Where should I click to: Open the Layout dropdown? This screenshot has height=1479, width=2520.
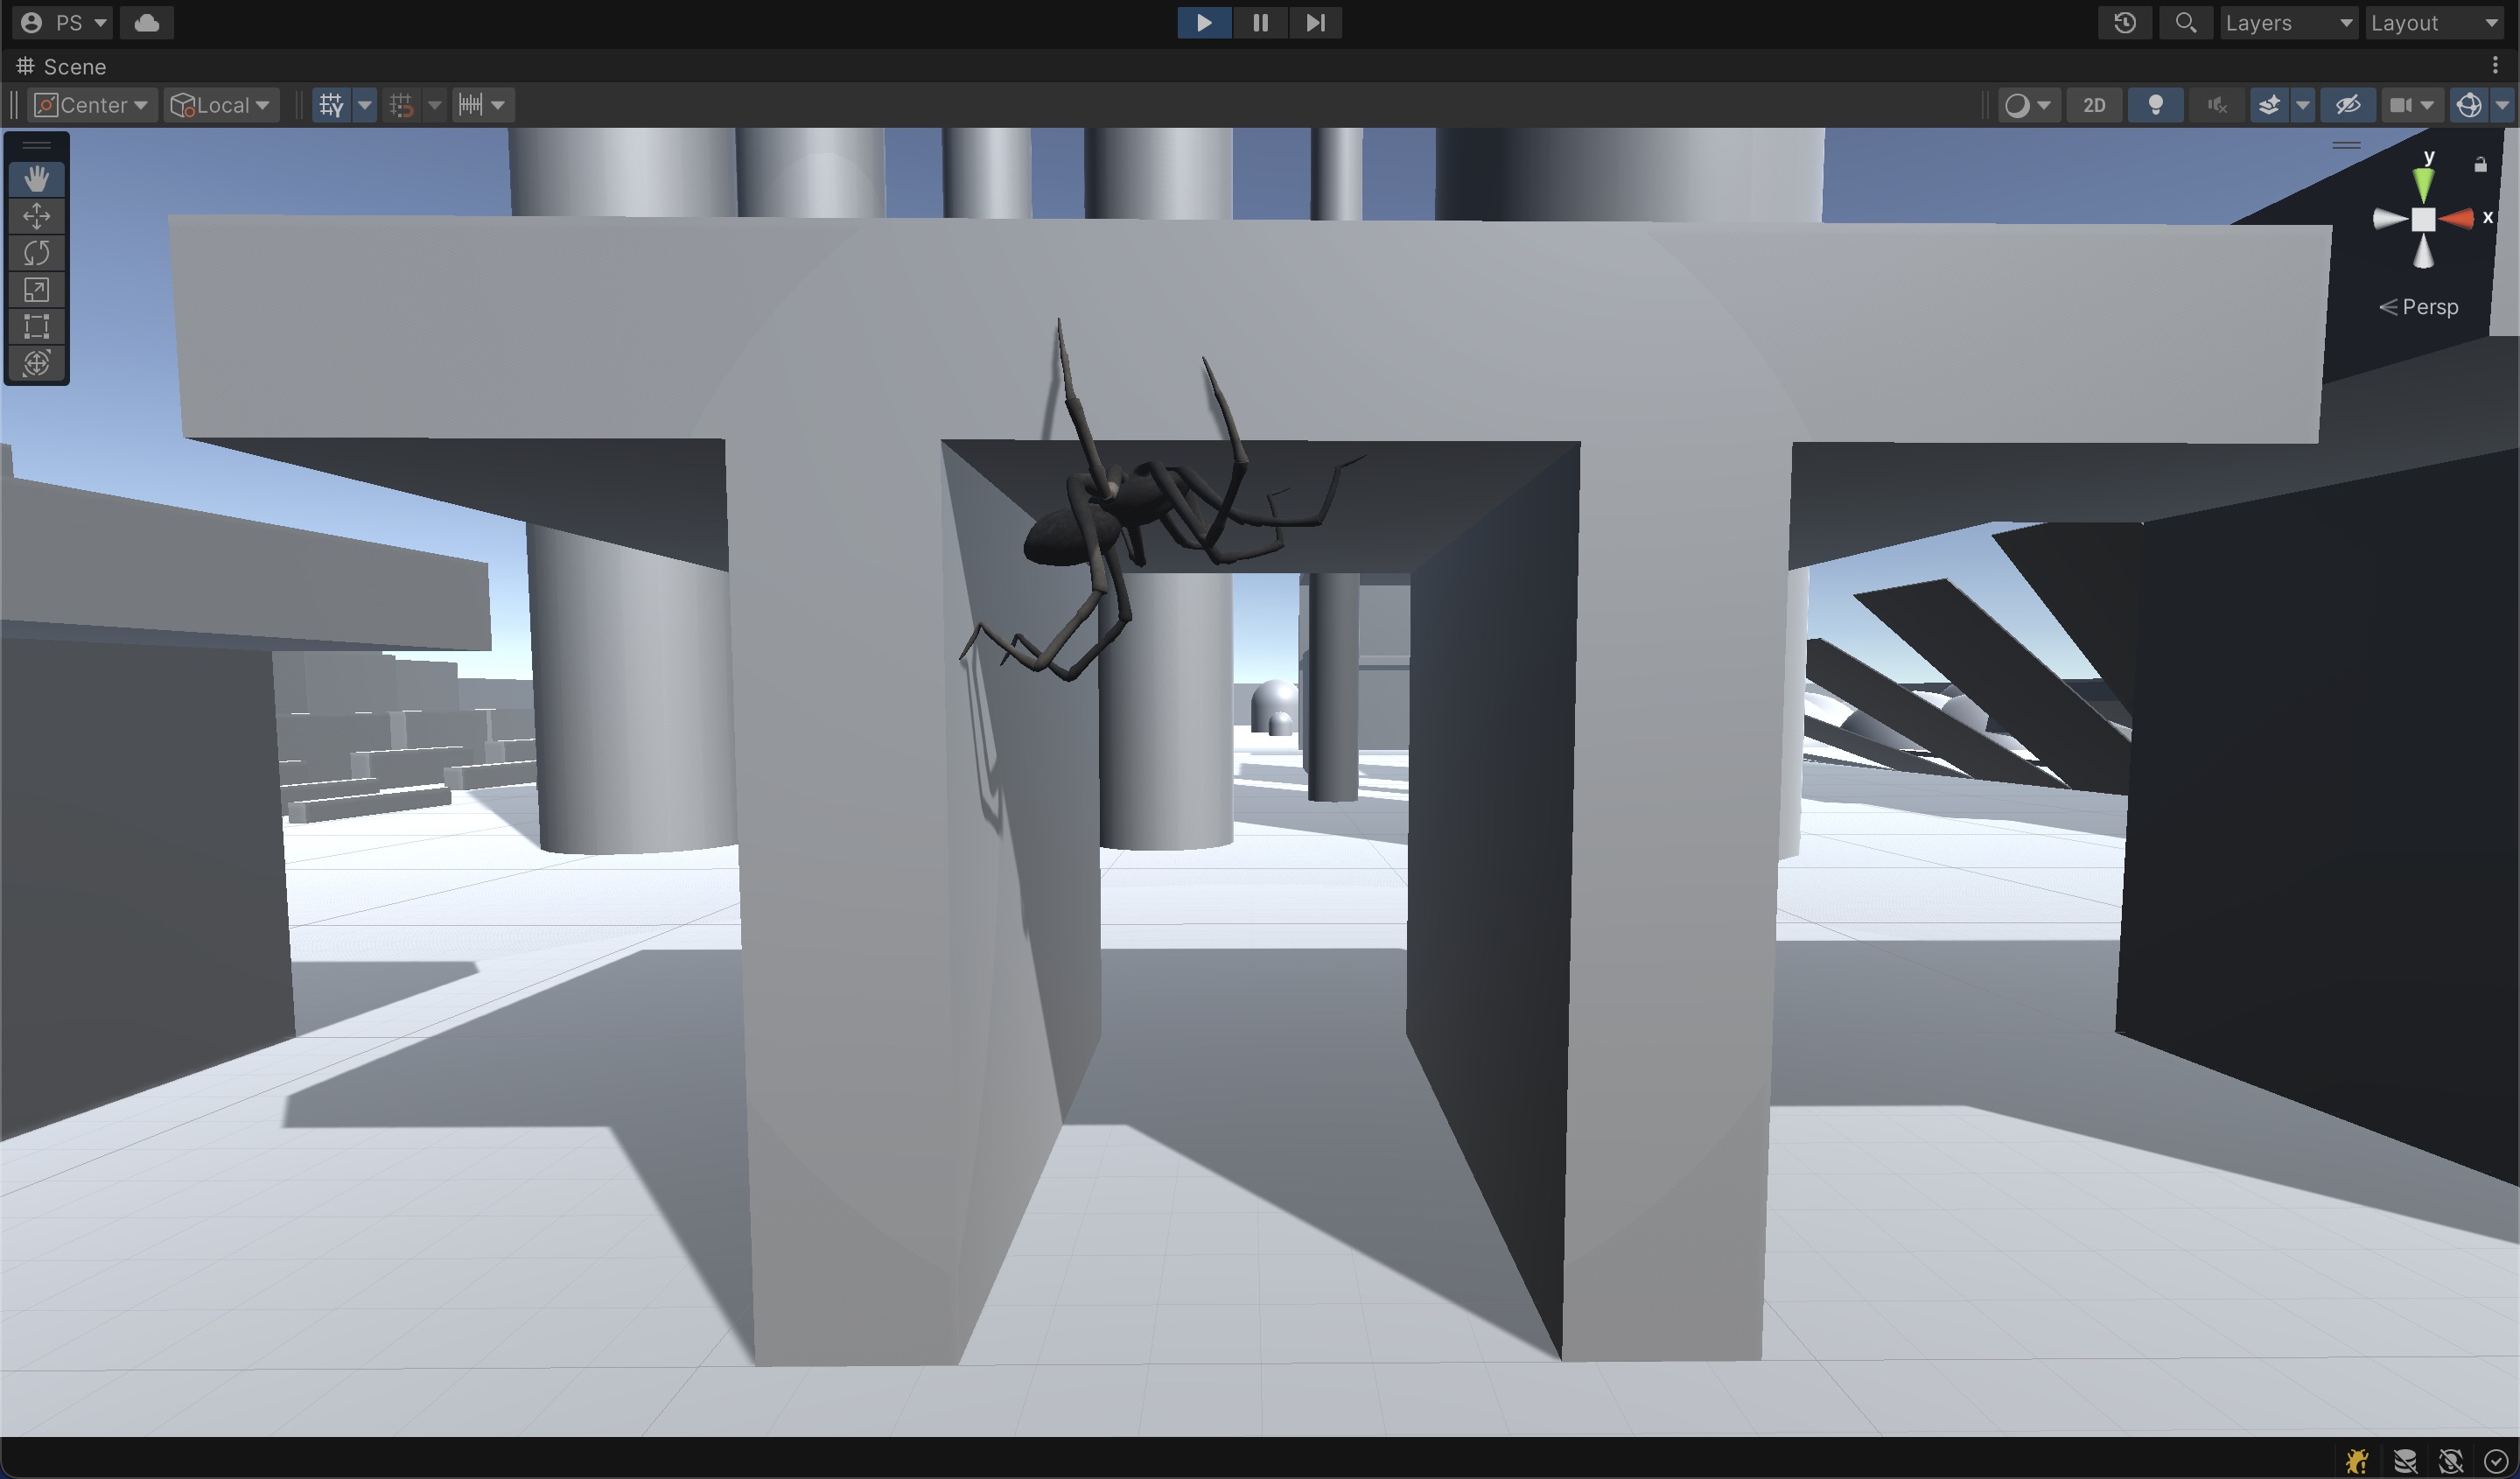click(x=2435, y=22)
